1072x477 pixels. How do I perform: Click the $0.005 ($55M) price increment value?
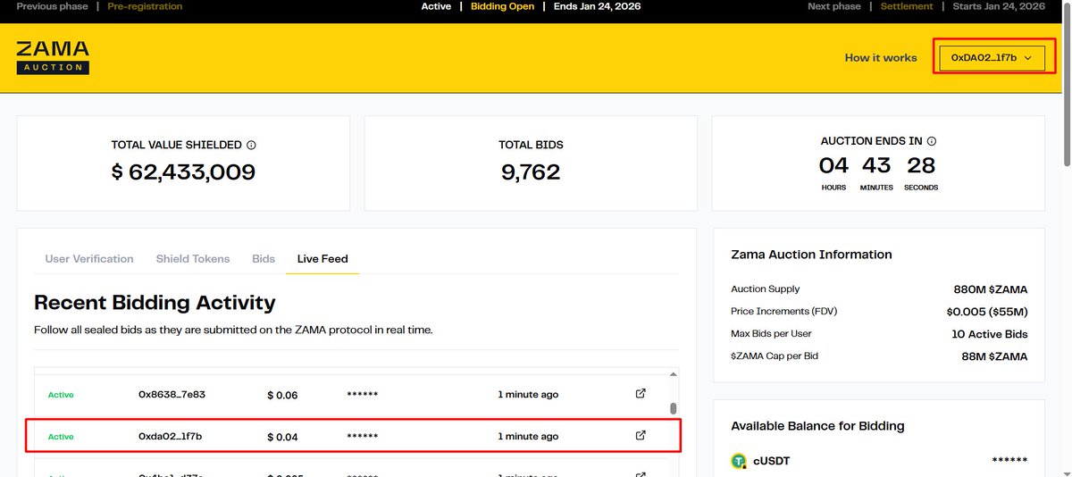[x=987, y=312]
